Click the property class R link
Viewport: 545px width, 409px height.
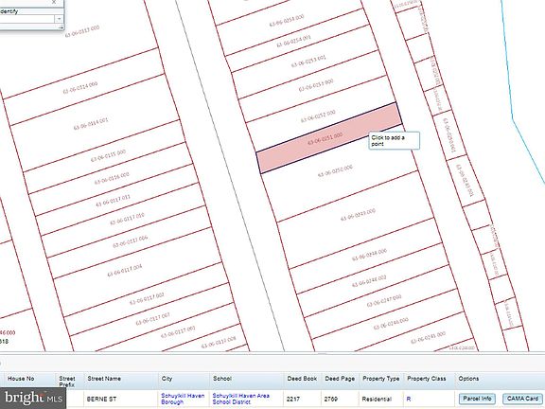pyautogui.click(x=409, y=399)
